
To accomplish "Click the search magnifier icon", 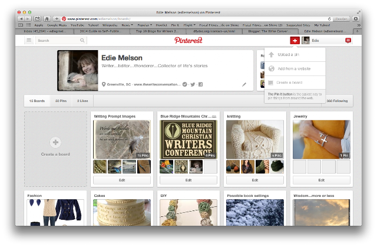I will pyautogui.click(x=82, y=41).
